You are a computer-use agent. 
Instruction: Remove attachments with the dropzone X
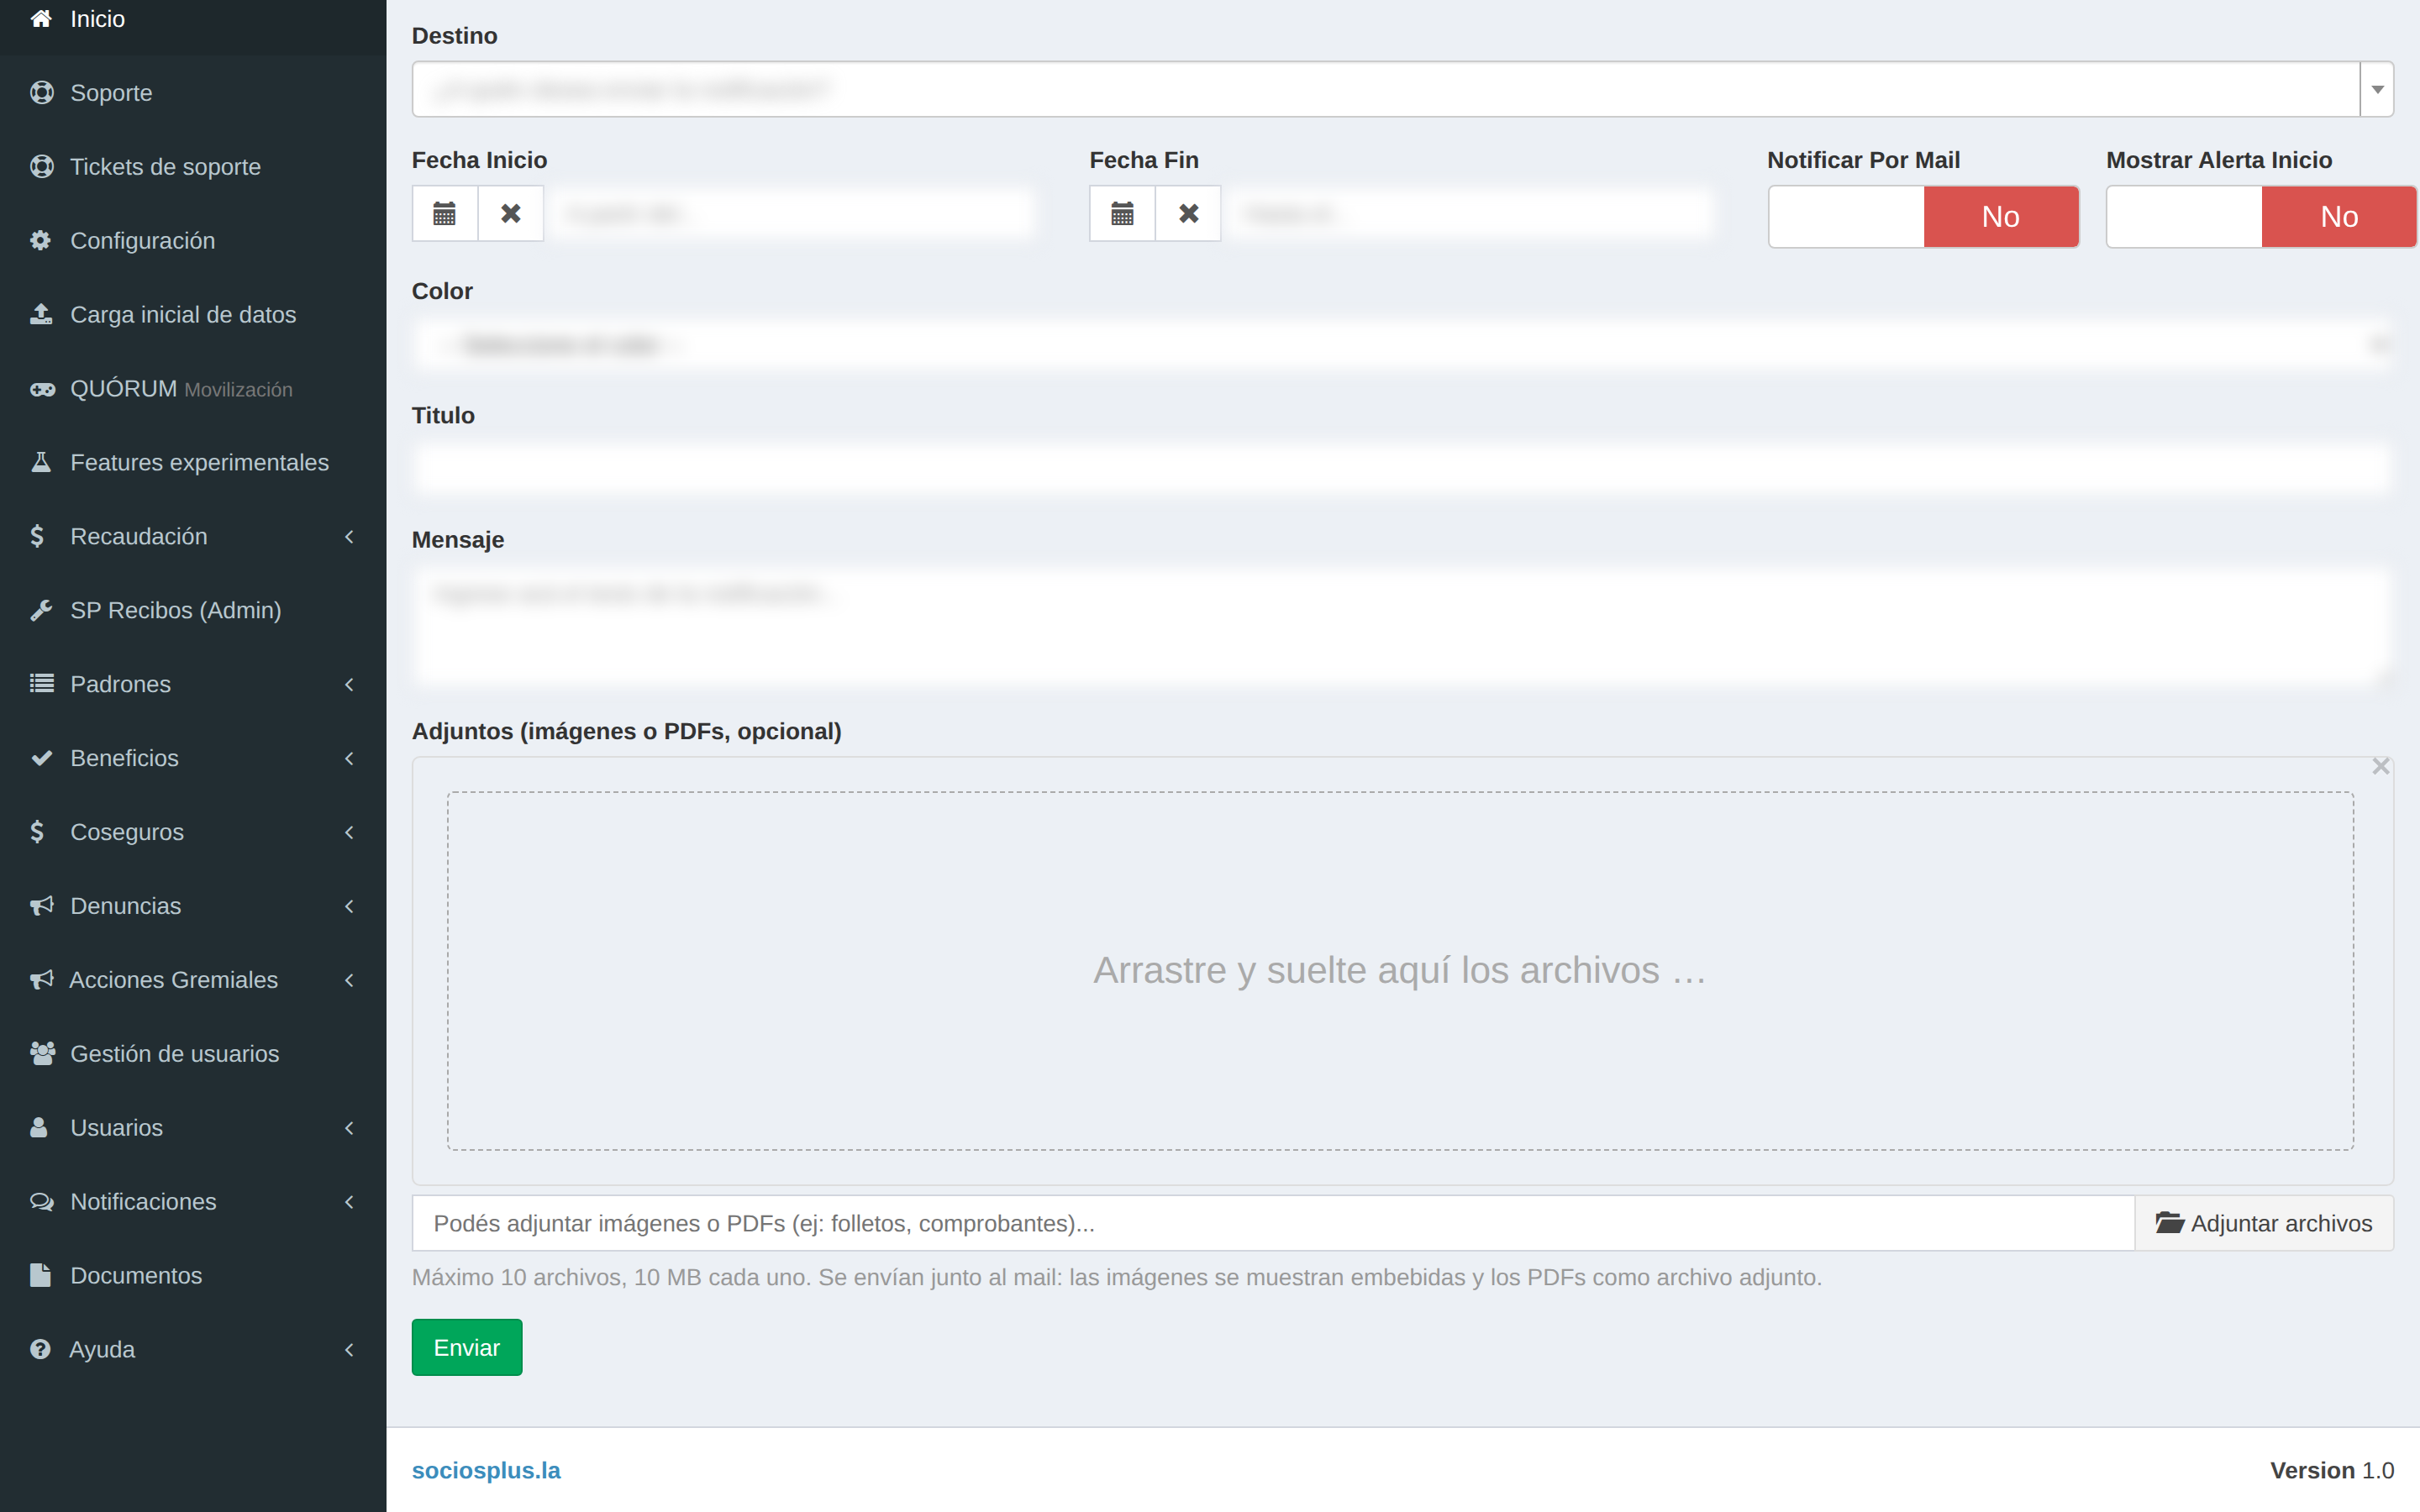[x=2380, y=766]
